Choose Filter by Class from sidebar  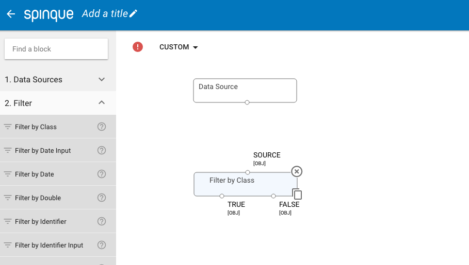(x=58, y=127)
